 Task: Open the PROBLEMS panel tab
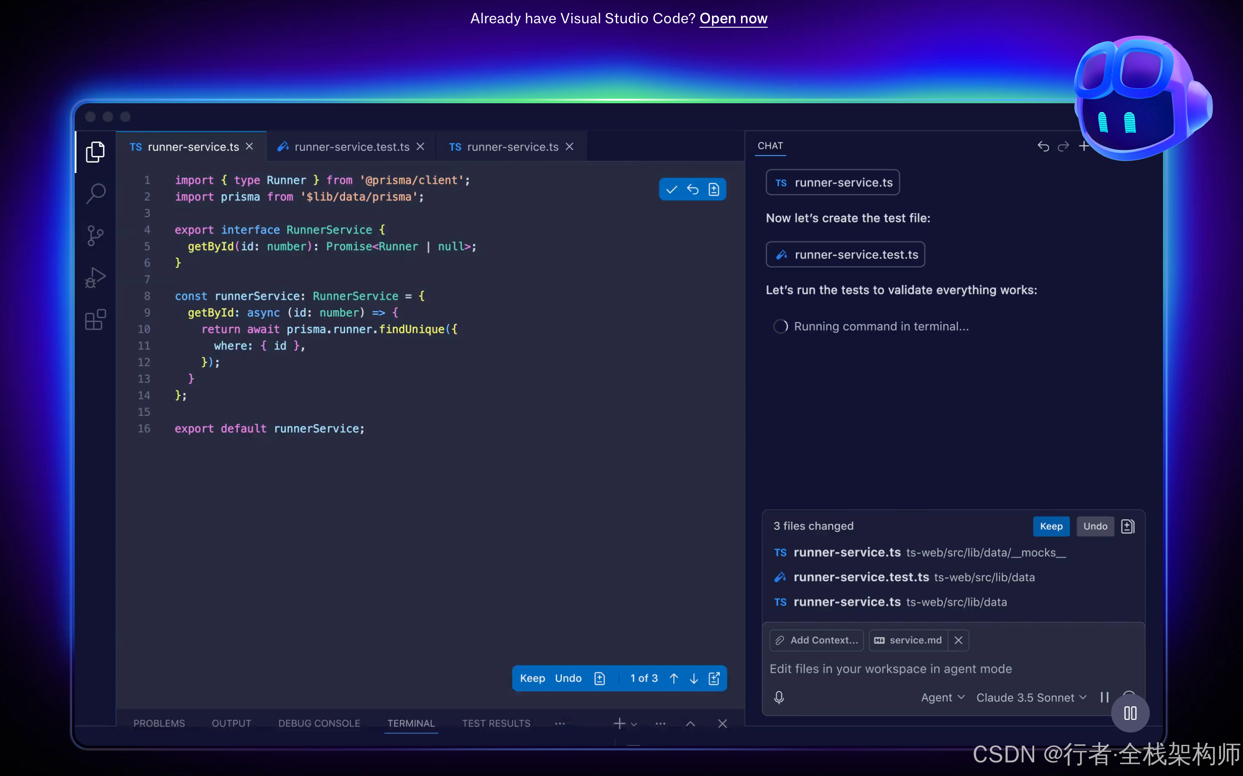pyautogui.click(x=159, y=723)
